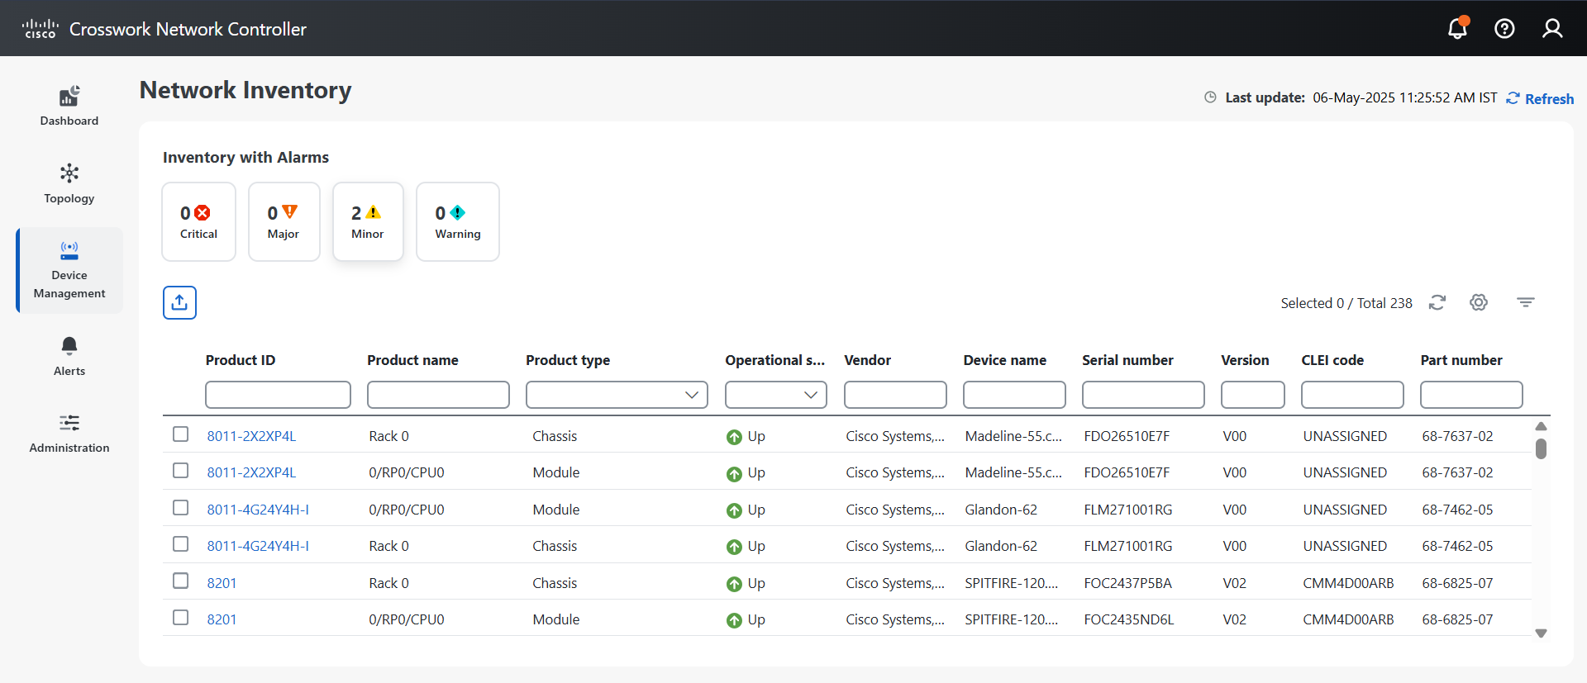The width and height of the screenshot is (1587, 683).
Task: Sort by the Operational state column header
Action: 775,360
